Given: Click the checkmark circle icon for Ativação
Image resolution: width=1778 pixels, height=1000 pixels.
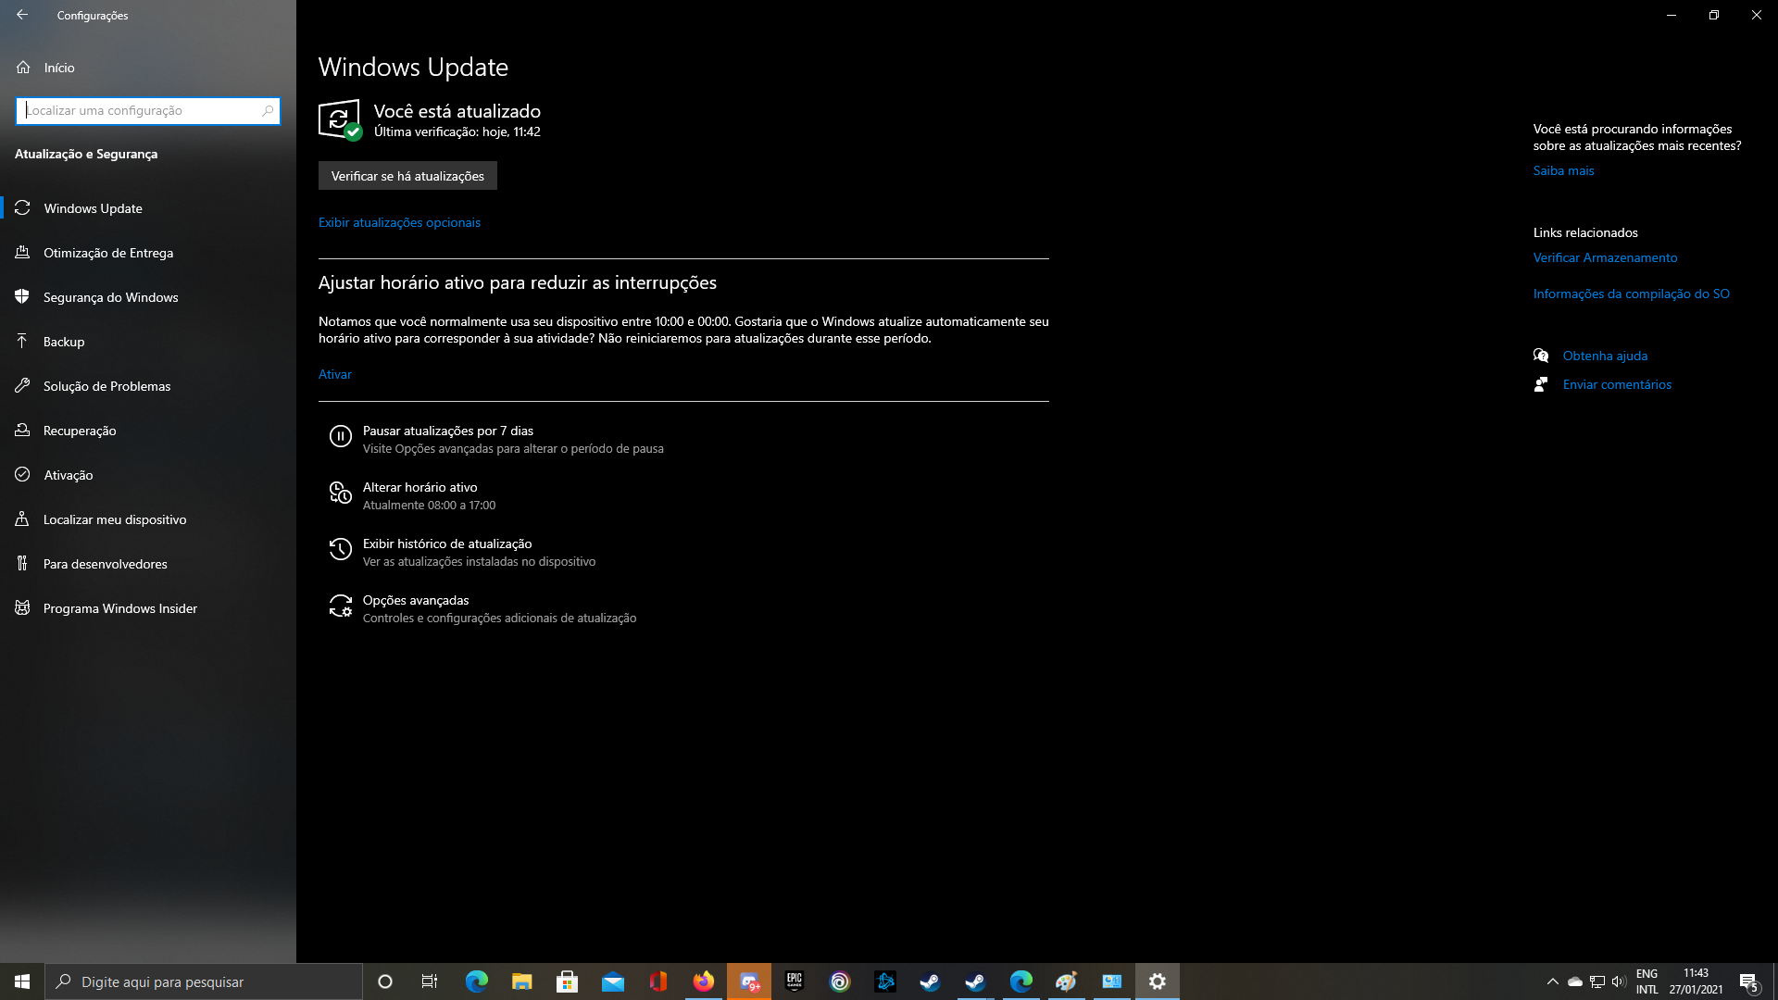Looking at the screenshot, I should pos(23,475).
